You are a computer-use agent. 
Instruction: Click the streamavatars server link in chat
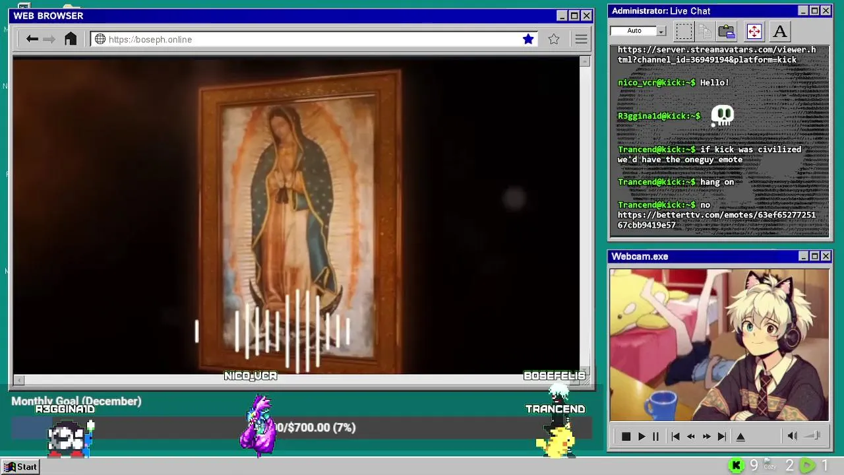tap(717, 55)
